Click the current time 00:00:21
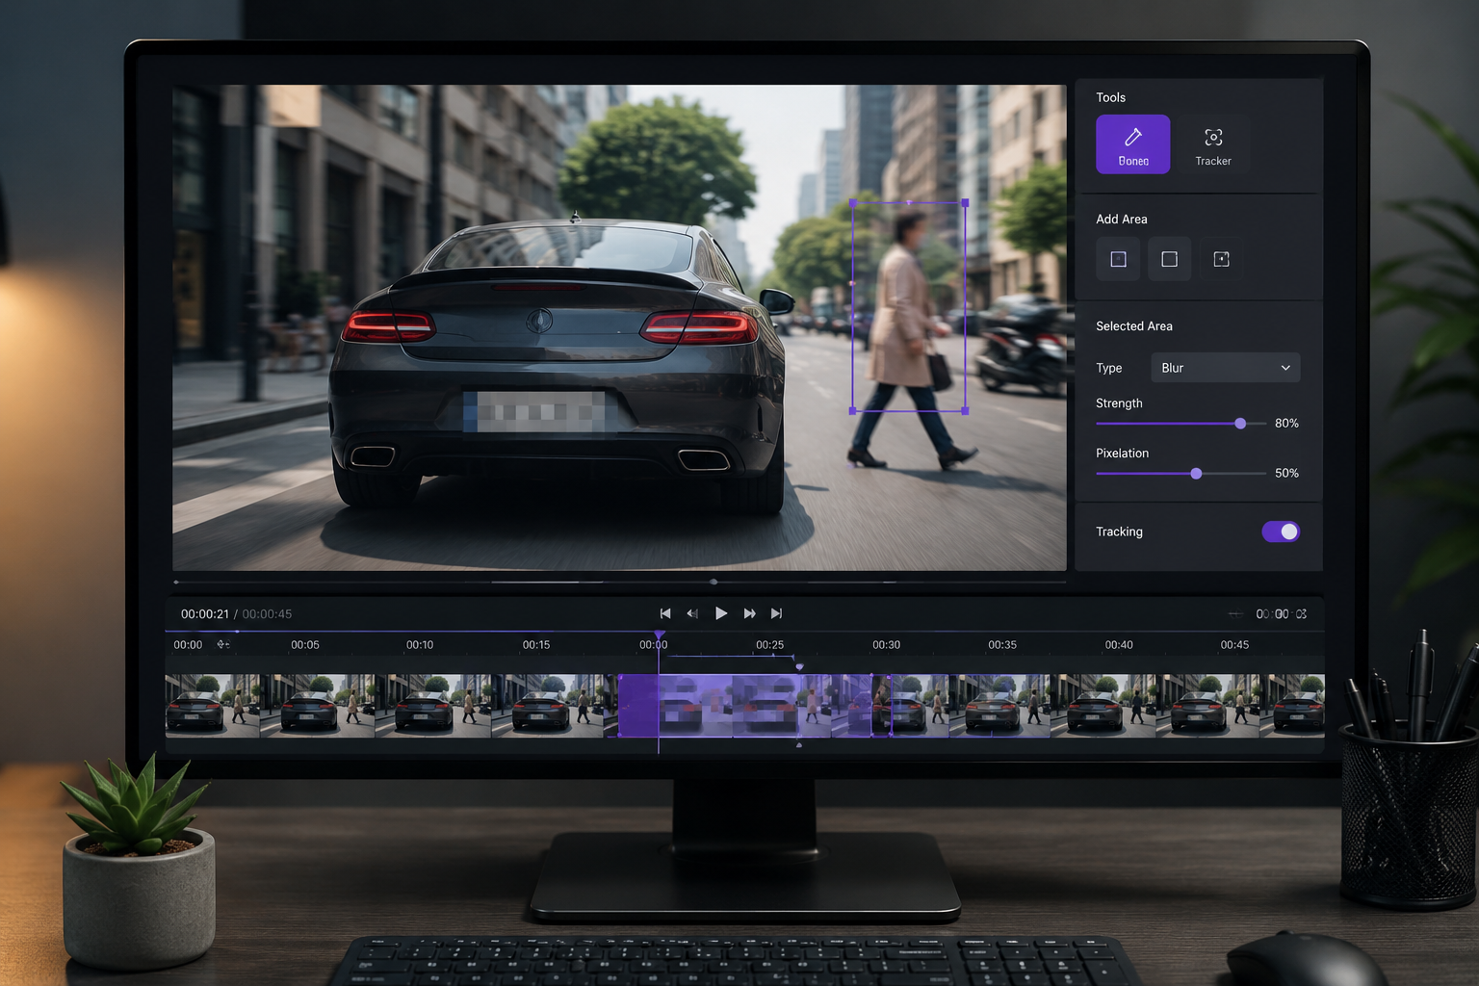 [205, 613]
